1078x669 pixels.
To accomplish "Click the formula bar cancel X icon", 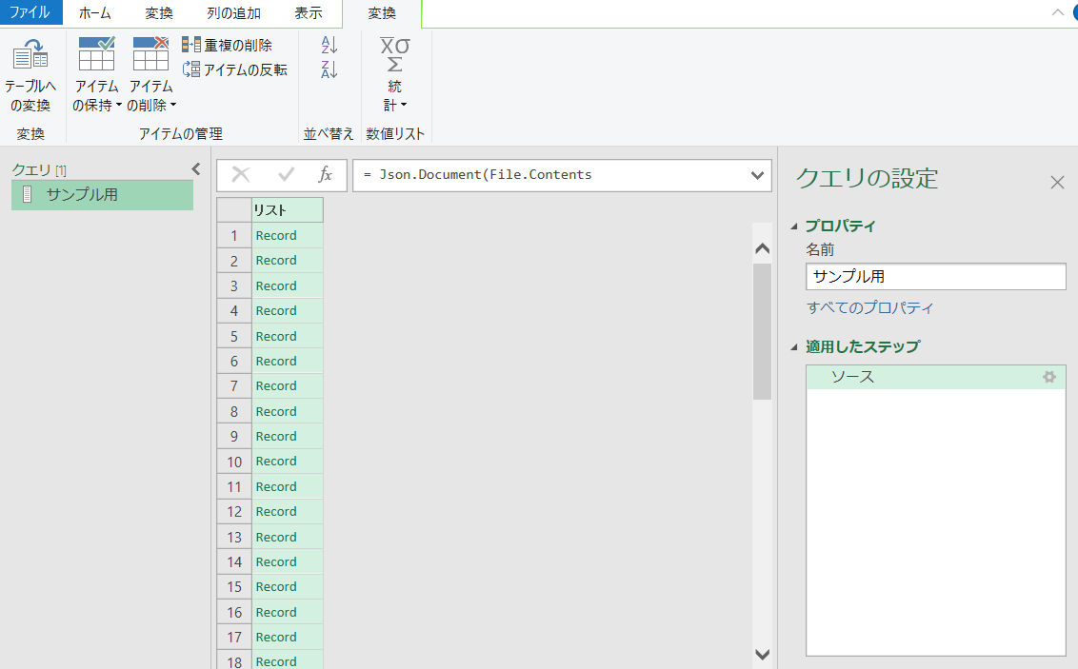I will coord(241,175).
